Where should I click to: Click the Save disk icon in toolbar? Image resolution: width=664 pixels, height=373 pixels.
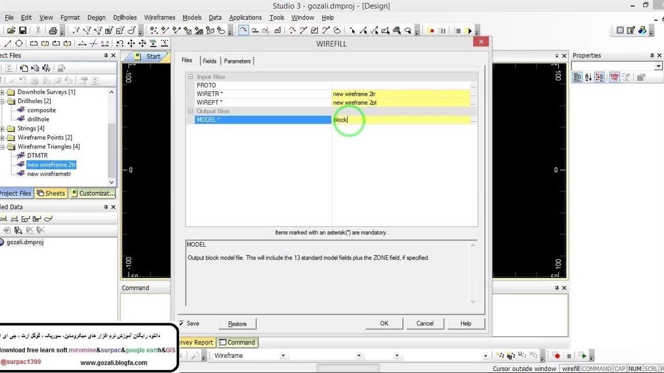click(x=22, y=31)
